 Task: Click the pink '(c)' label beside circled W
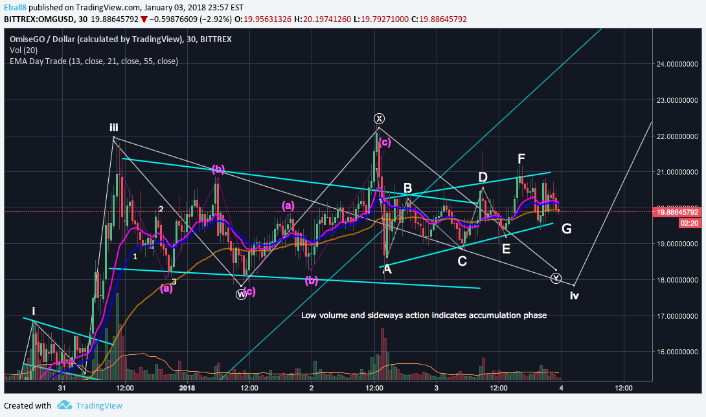tap(250, 291)
